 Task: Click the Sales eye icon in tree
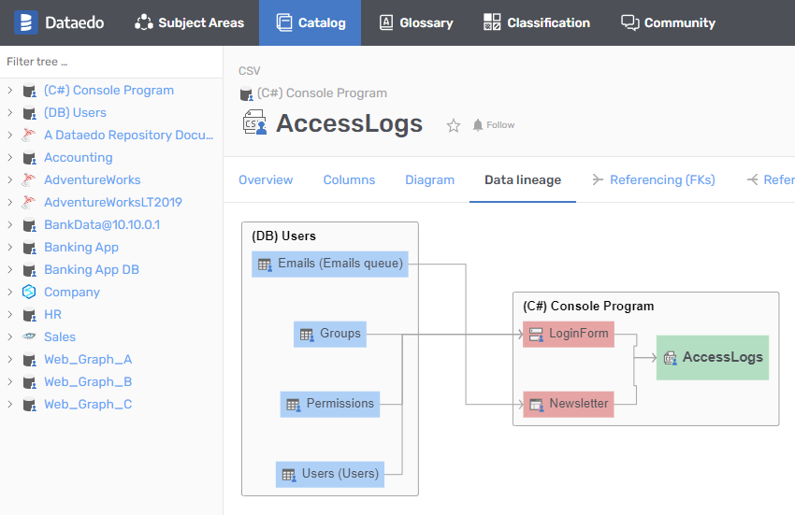pyautogui.click(x=29, y=337)
